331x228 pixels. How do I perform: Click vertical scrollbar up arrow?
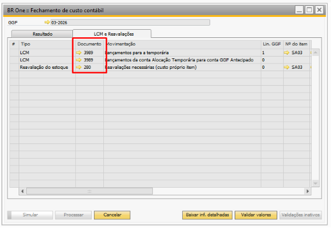315,52
